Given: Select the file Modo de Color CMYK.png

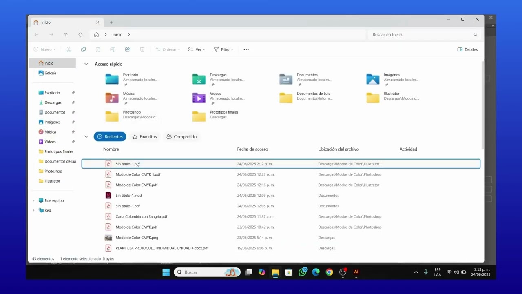Looking at the screenshot, I should tap(281, 238).
